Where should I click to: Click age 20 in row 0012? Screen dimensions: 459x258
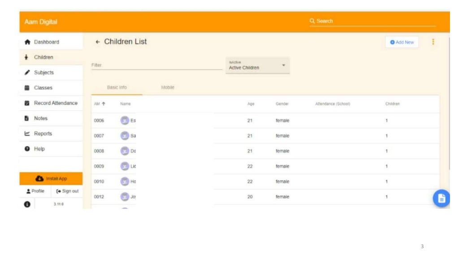250,197
